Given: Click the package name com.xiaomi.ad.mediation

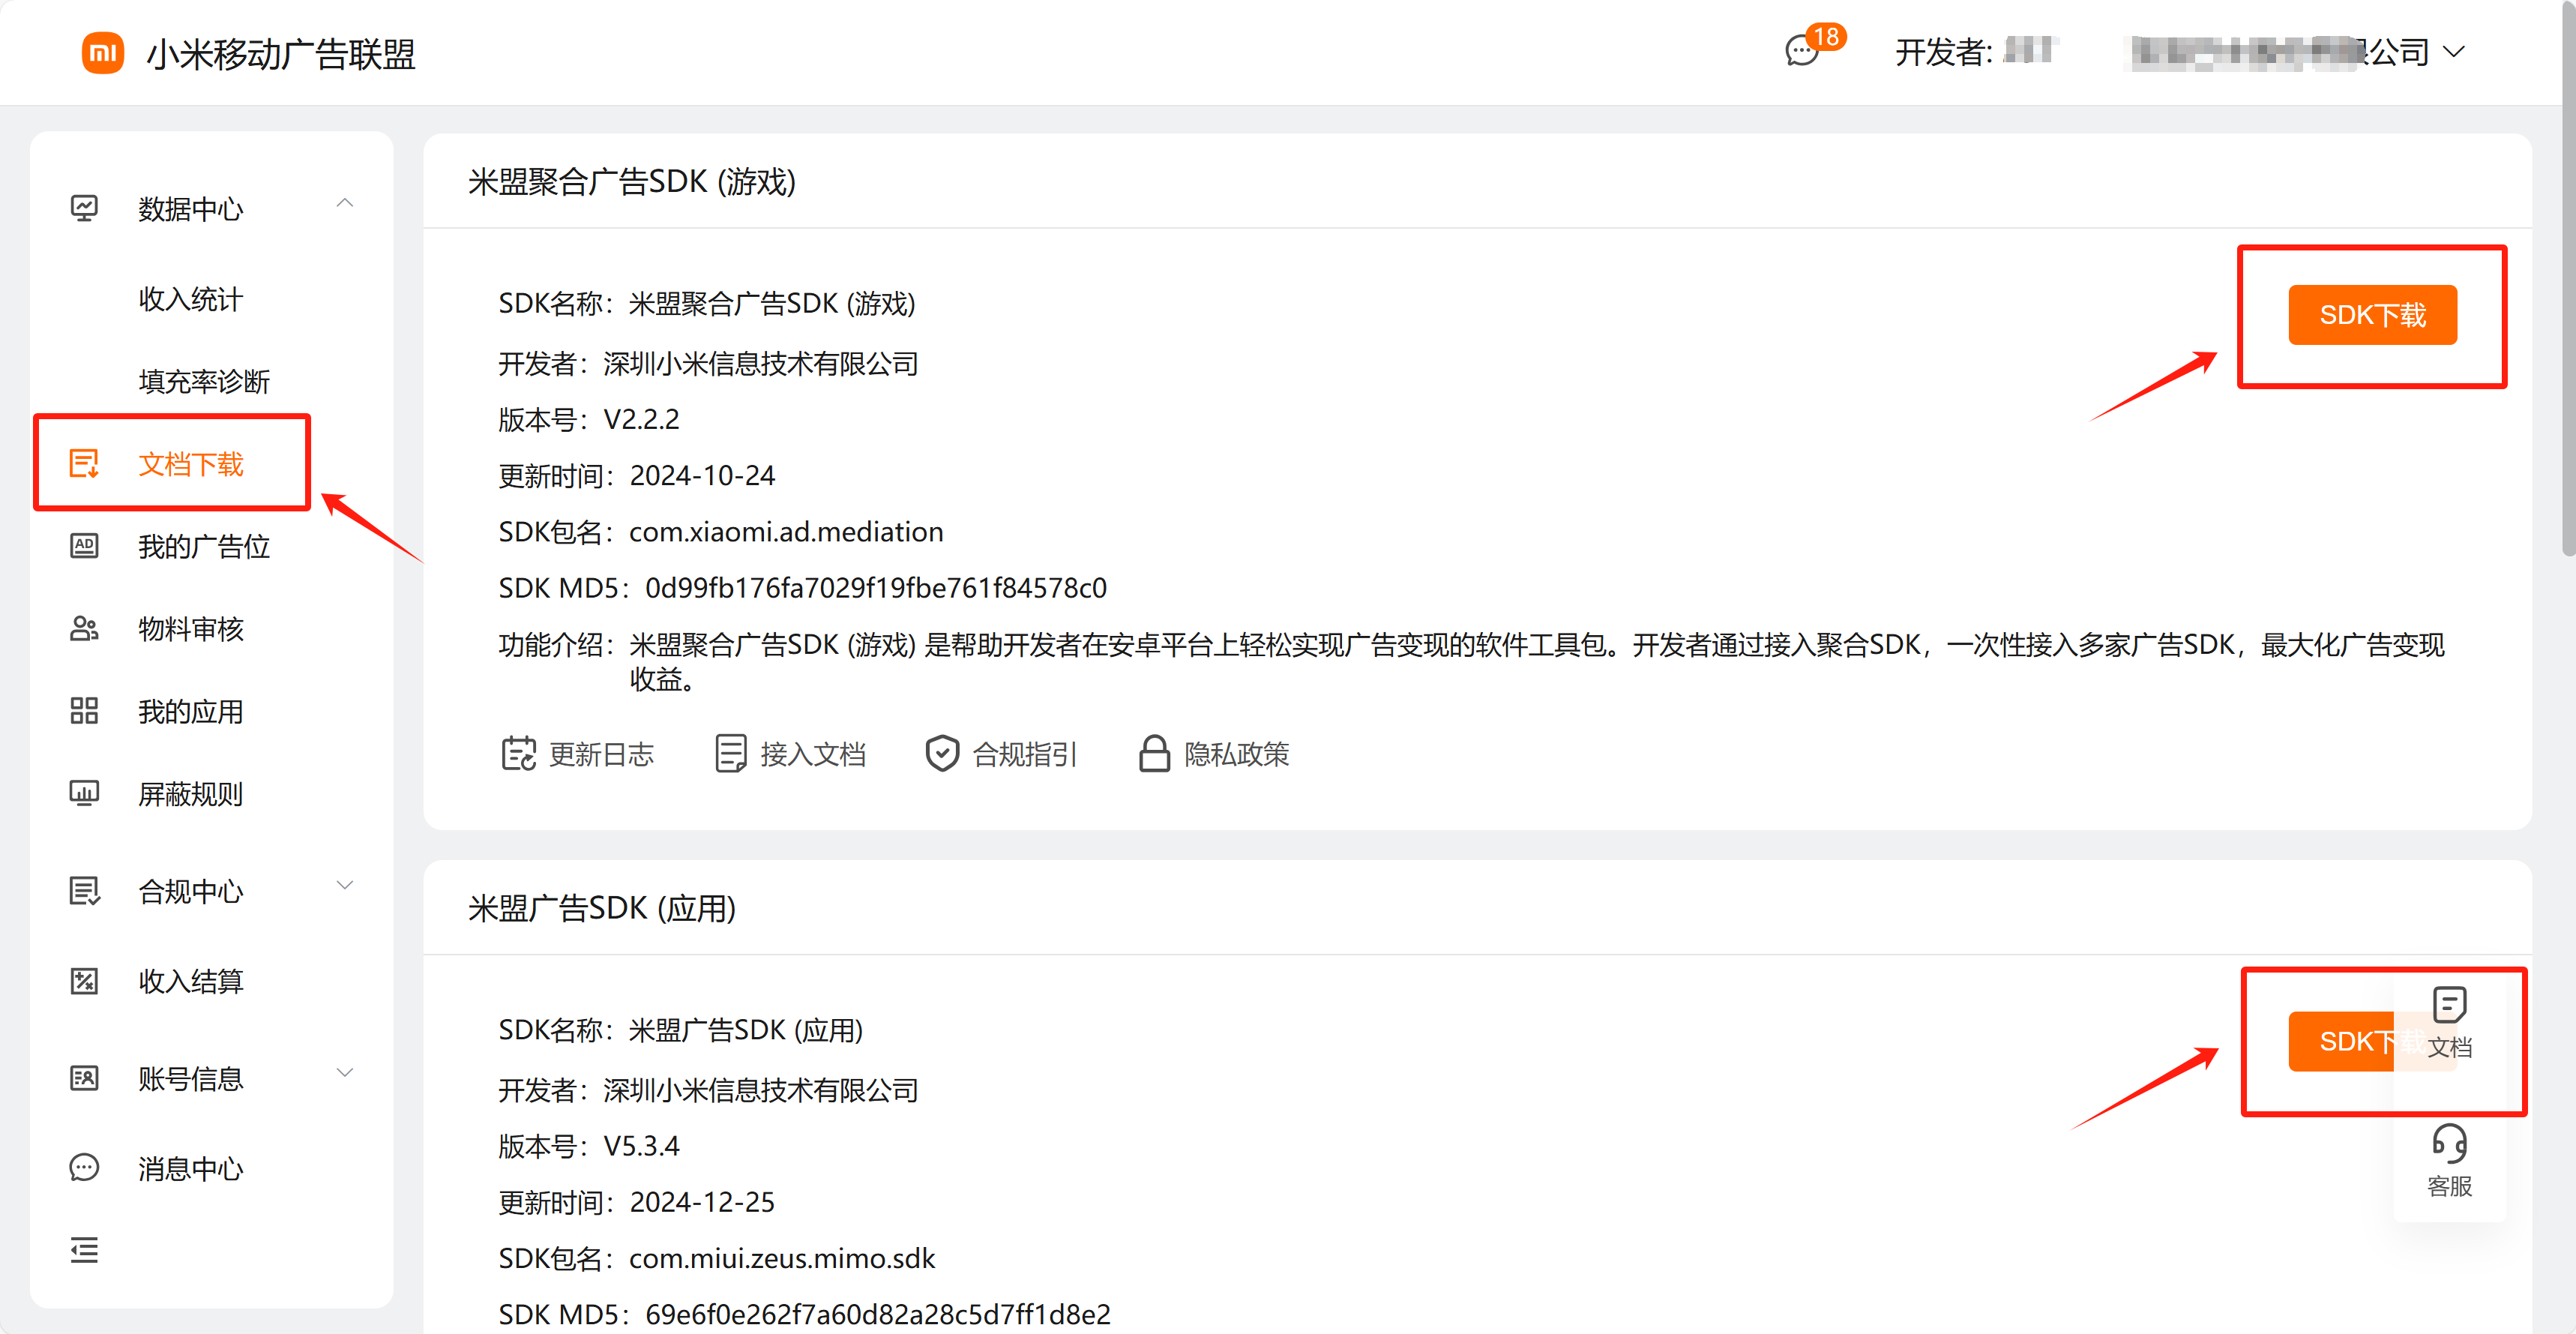Looking at the screenshot, I should (x=786, y=532).
